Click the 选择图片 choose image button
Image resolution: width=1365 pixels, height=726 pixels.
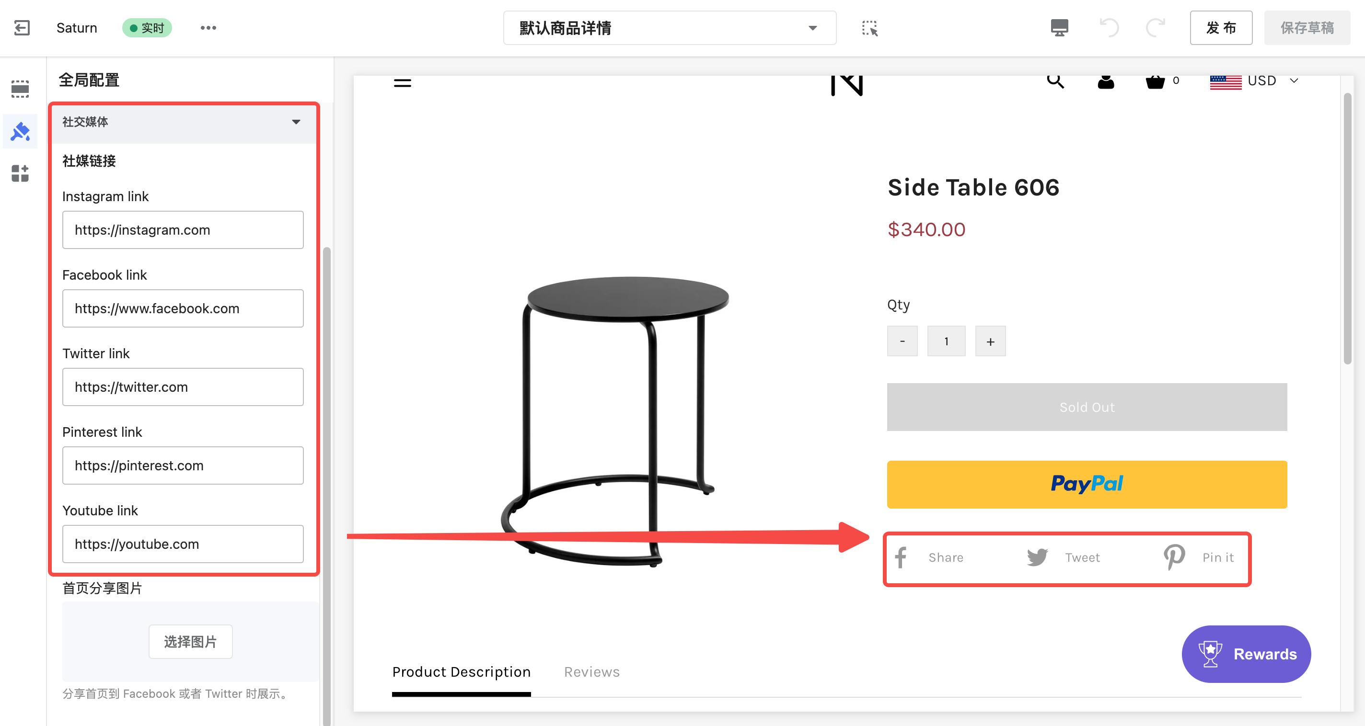tap(190, 642)
